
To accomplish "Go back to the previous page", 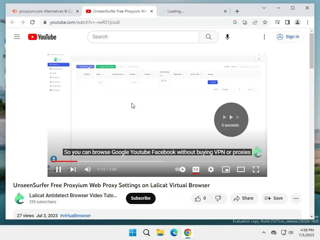I will pyautogui.click(x=12, y=22).
